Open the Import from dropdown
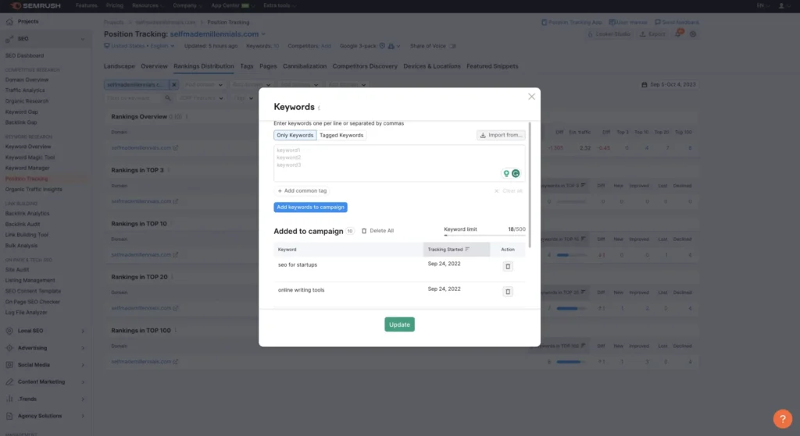The width and height of the screenshot is (800, 436). click(501, 135)
